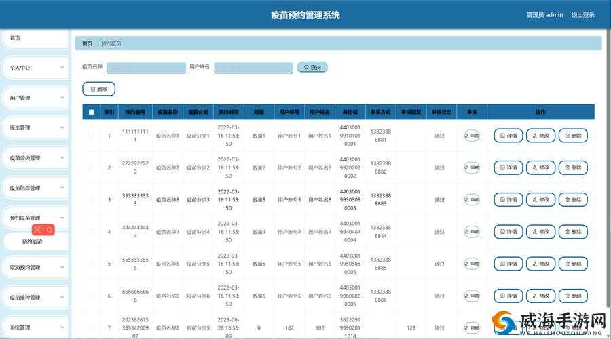The width and height of the screenshot is (611, 339).
Task: Click 退出登录 logout link
Action: pos(582,15)
